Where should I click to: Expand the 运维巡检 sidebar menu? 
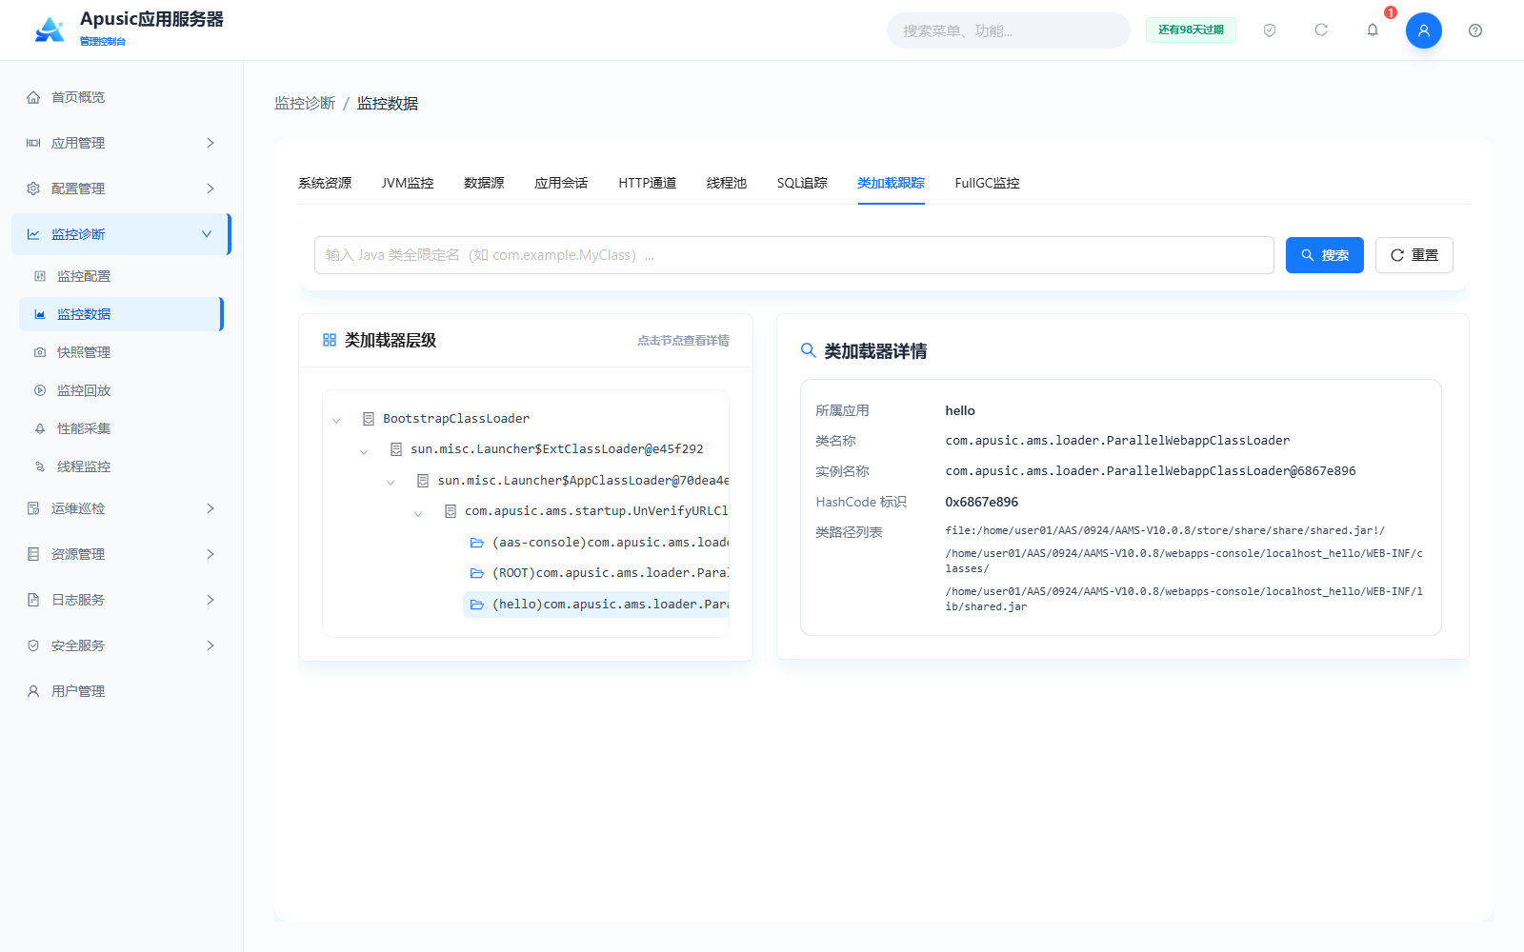tap(122, 508)
